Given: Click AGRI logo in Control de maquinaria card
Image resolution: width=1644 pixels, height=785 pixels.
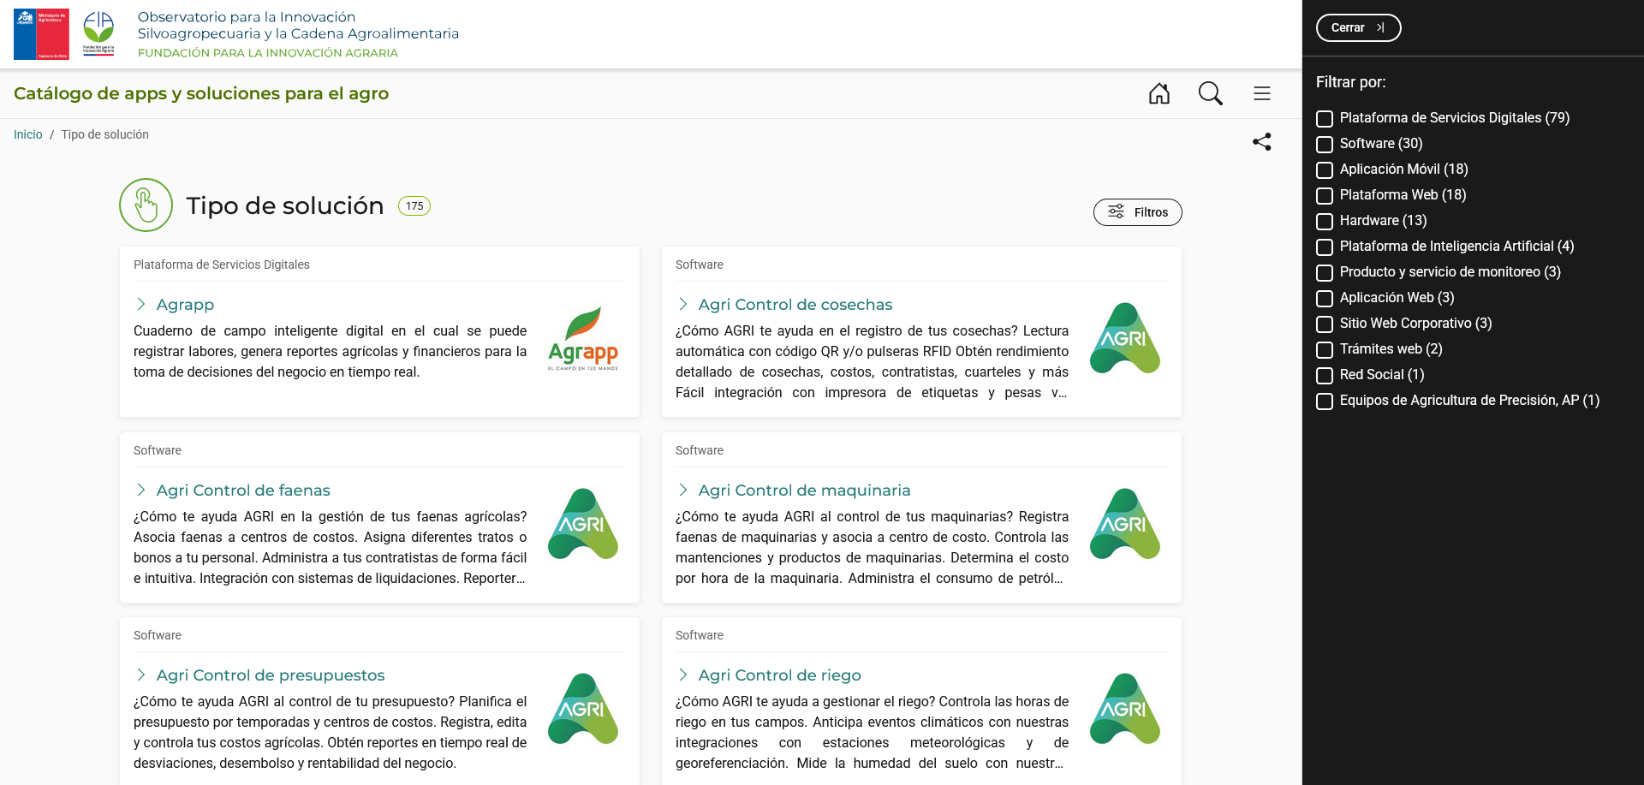Looking at the screenshot, I should coord(1125,524).
